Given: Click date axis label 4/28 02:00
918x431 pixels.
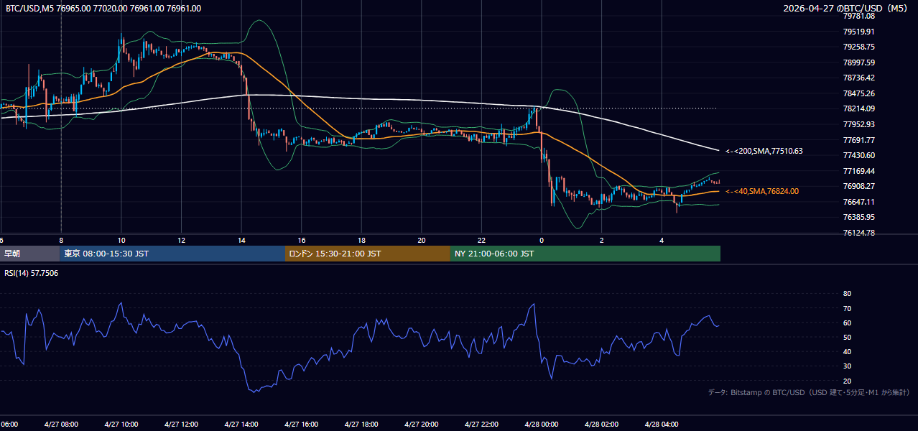Looking at the screenshot, I should (601, 424).
